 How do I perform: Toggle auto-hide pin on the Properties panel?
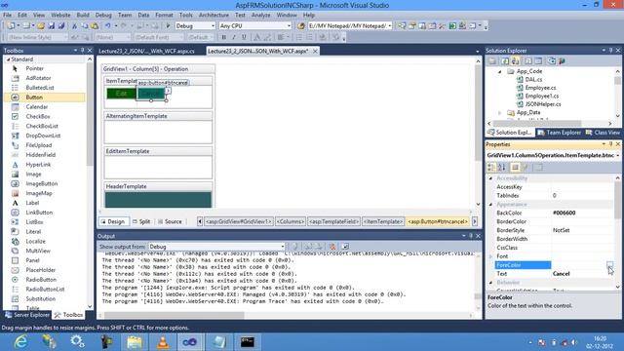(611, 144)
